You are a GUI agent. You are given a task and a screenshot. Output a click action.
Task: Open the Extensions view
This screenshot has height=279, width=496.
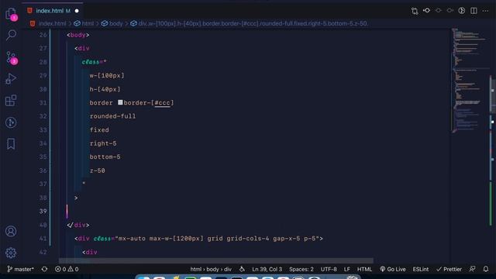(11, 101)
